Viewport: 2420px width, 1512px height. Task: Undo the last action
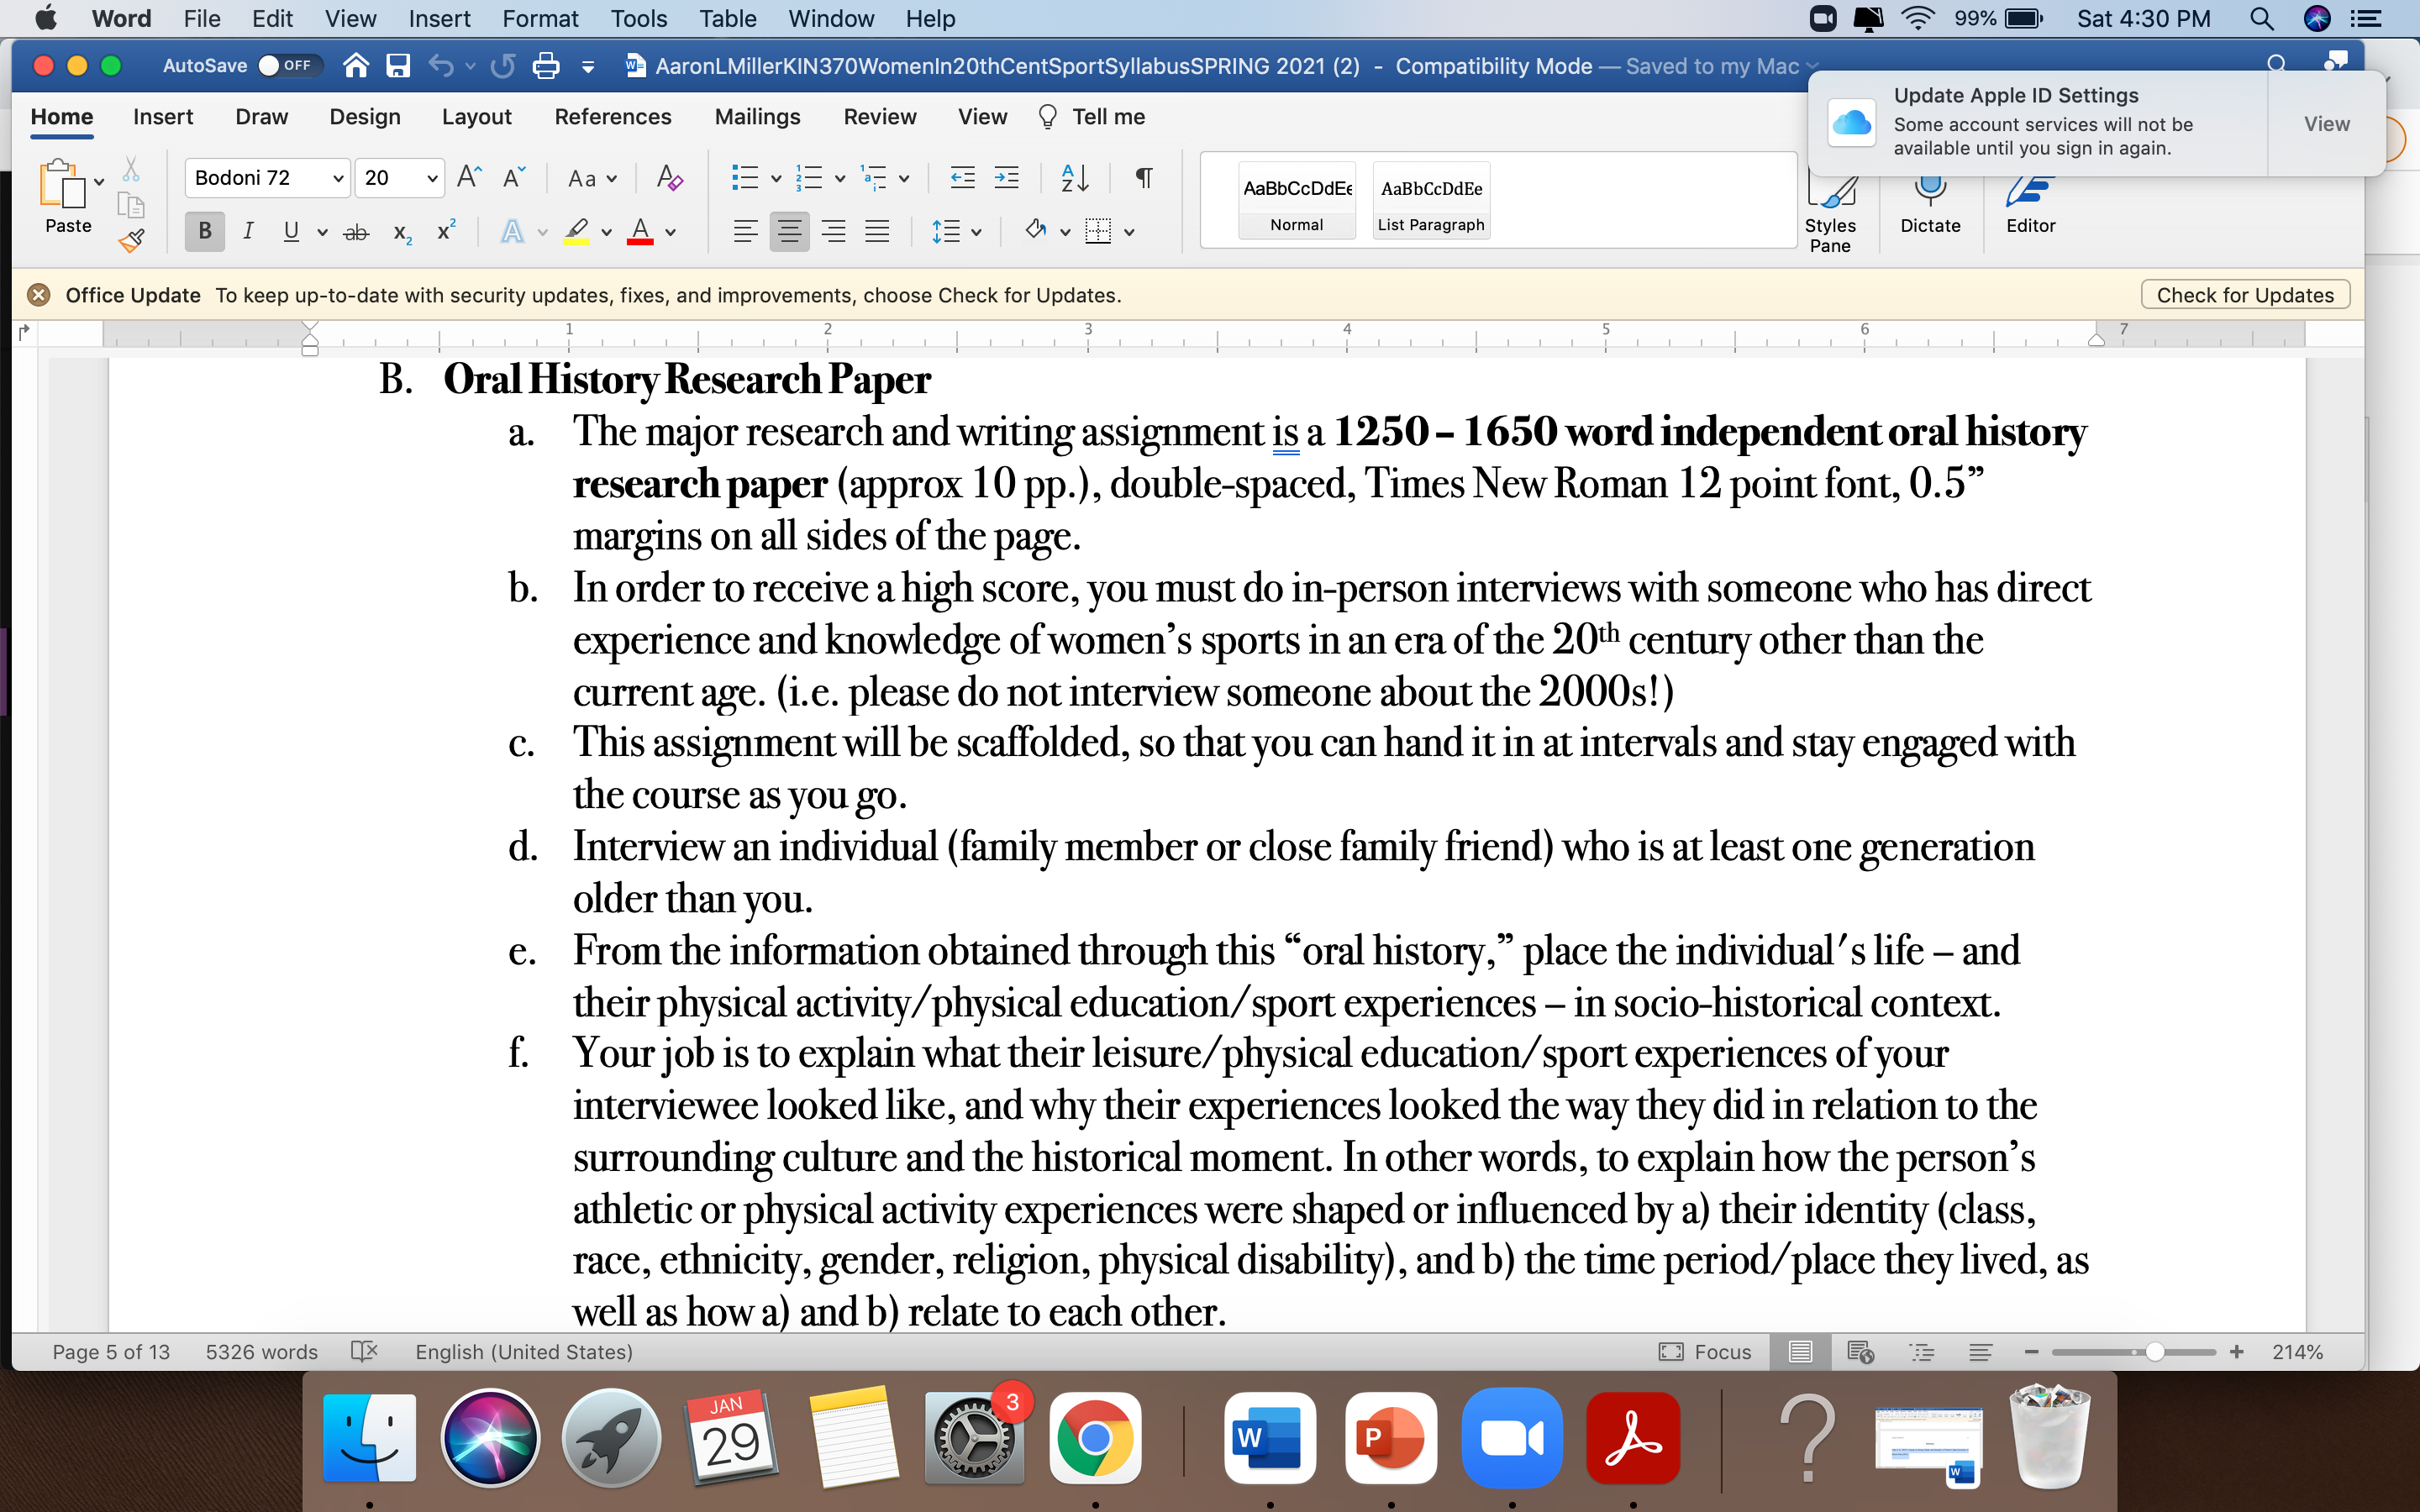[x=441, y=66]
